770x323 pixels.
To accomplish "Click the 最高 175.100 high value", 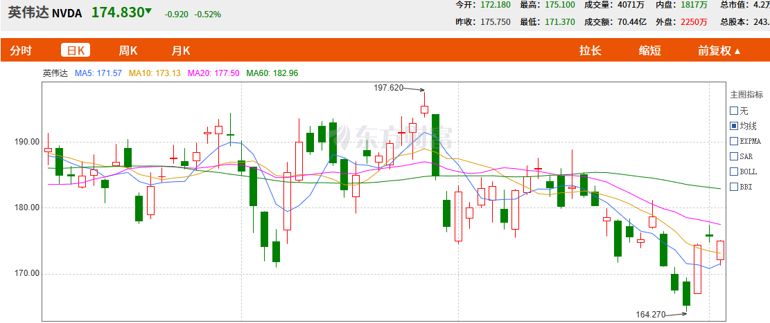I will 560,5.
